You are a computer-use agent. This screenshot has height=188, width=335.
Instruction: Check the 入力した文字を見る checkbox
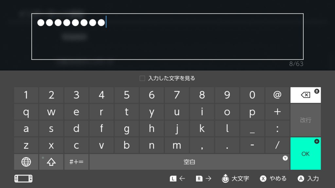click(x=142, y=78)
